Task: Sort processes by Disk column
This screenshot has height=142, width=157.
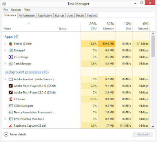Action: [x=124, y=26]
